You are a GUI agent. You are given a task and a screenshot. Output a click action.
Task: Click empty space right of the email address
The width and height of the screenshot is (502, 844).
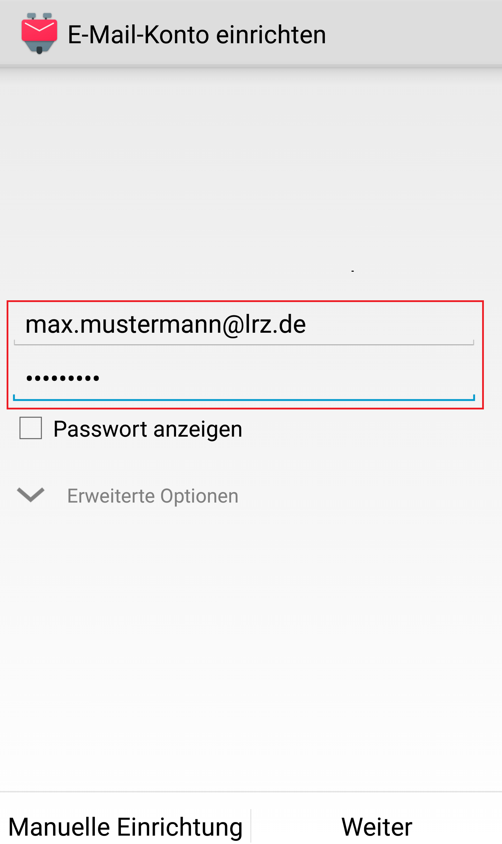tap(390, 325)
